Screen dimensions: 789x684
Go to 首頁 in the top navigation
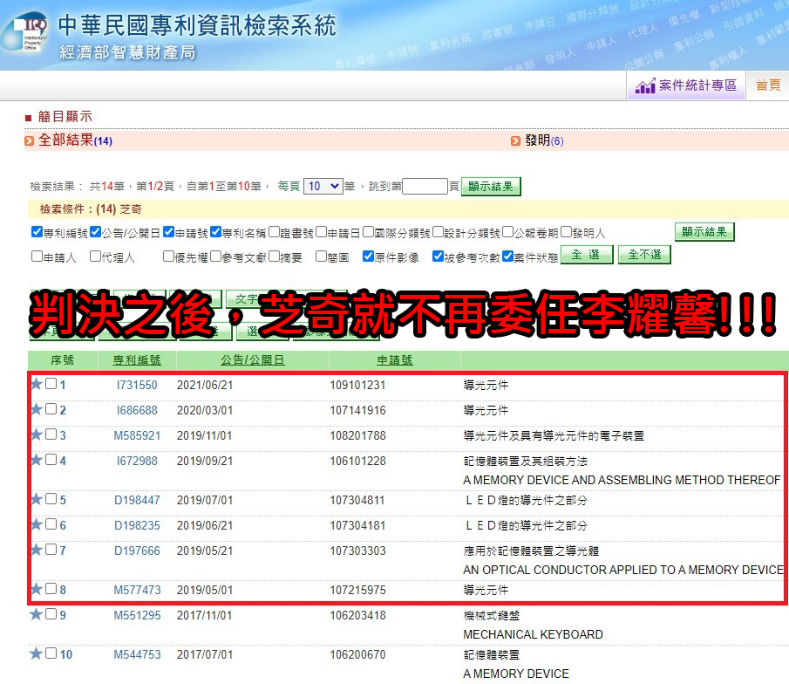coord(768,85)
